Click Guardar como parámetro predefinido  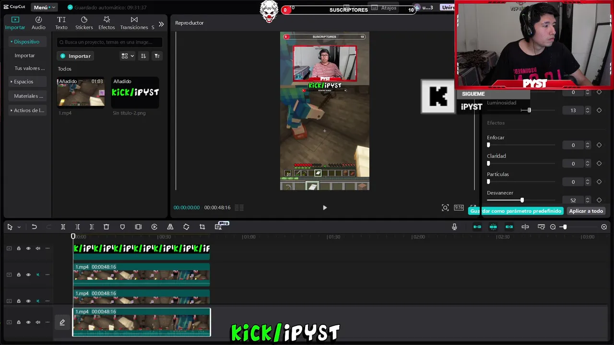tap(516, 211)
